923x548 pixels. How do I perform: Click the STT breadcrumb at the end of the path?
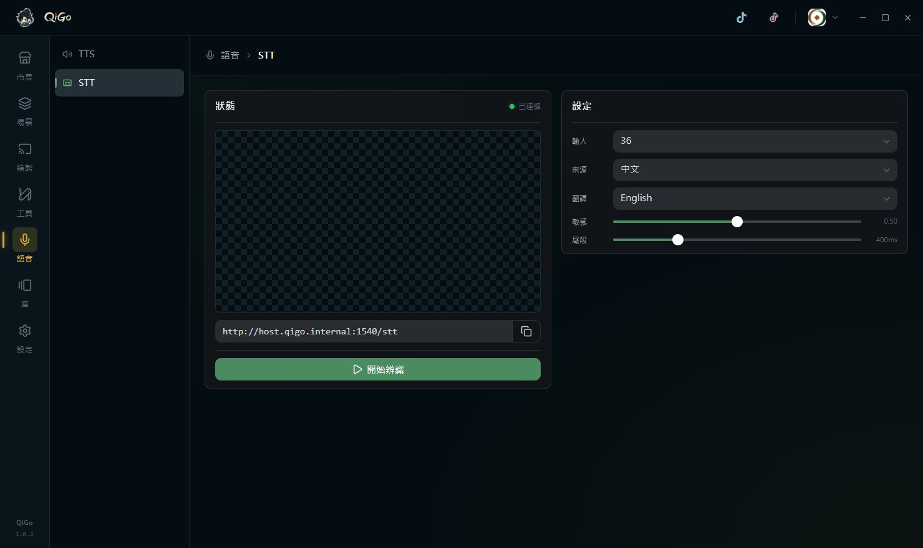(266, 55)
